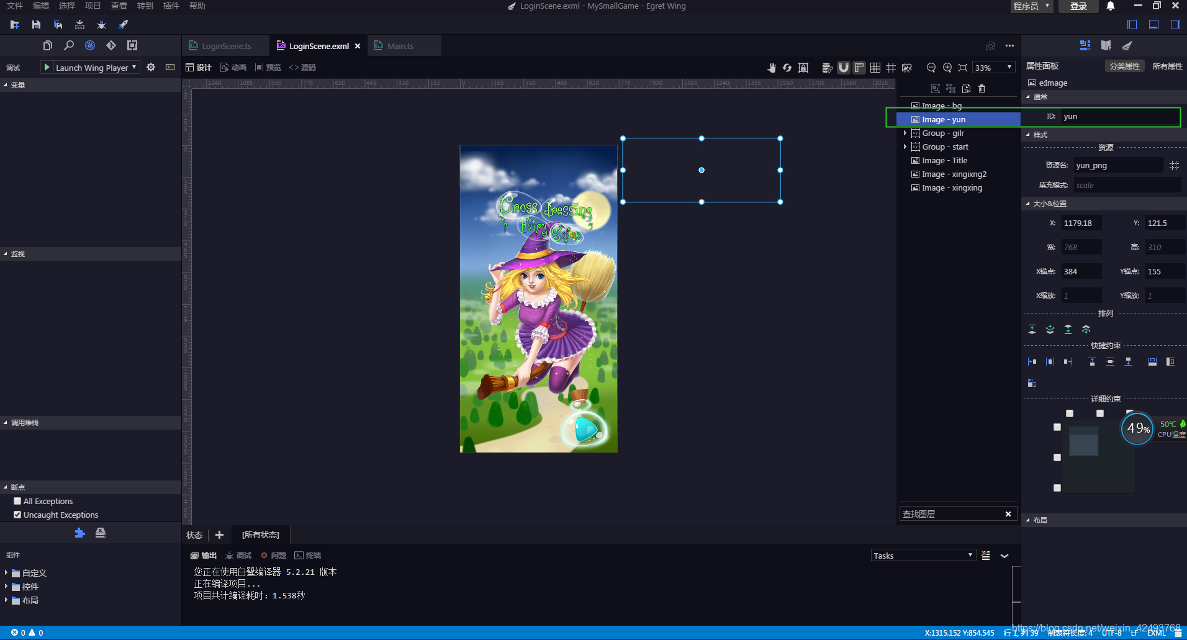Screen dimensions: 1187x640
Task: Select the hand pan tool
Action: click(771, 68)
